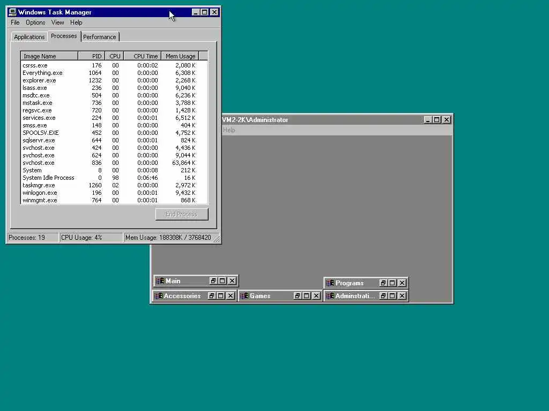Viewport: 549px width, 411px height.
Task: Sort by the PID column header
Action: pos(91,56)
